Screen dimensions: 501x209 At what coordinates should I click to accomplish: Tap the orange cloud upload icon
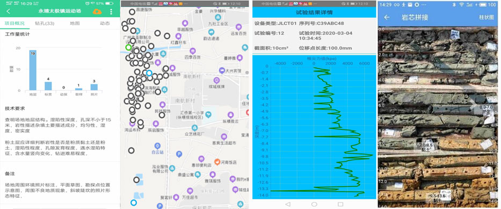[x=97, y=12]
